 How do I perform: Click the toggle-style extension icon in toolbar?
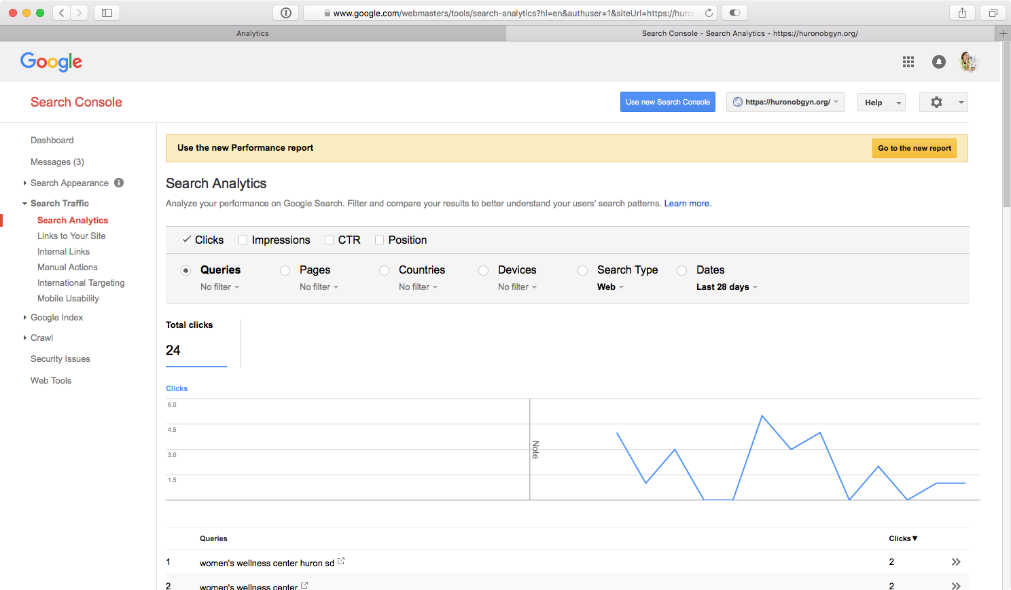[734, 12]
